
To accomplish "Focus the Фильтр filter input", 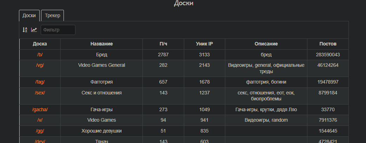I will click(x=58, y=30).
